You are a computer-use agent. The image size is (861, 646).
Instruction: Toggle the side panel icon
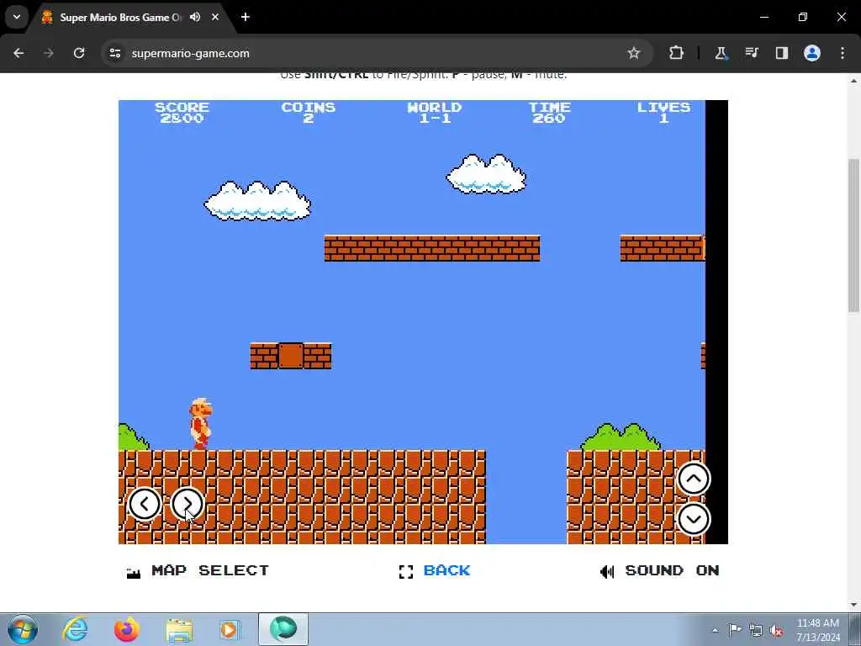click(781, 53)
